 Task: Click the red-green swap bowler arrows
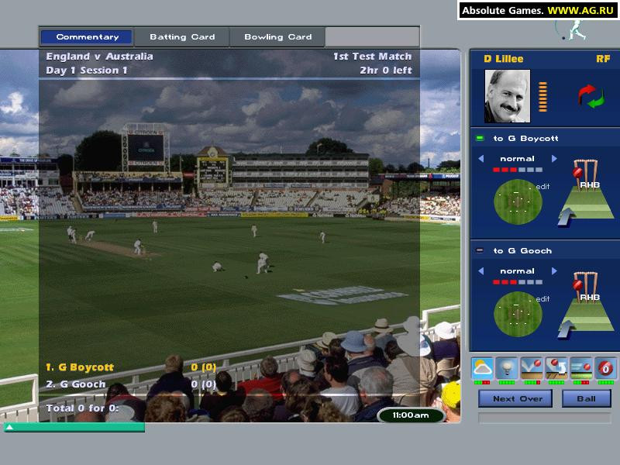(591, 96)
